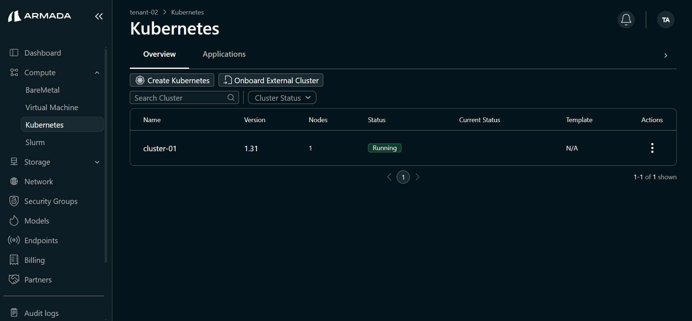Screen dimensions: 692x321
Task: Select page 1 pagination button
Action: [403, 177]
